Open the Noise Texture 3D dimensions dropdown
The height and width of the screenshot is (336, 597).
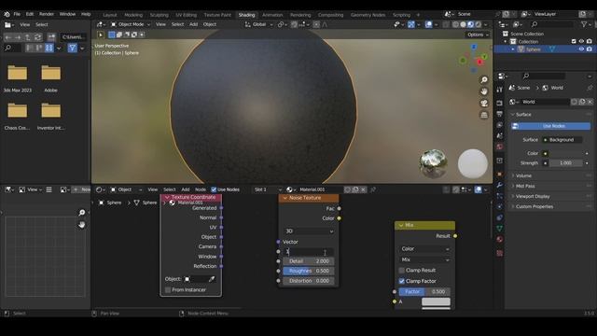click(309, 231)
